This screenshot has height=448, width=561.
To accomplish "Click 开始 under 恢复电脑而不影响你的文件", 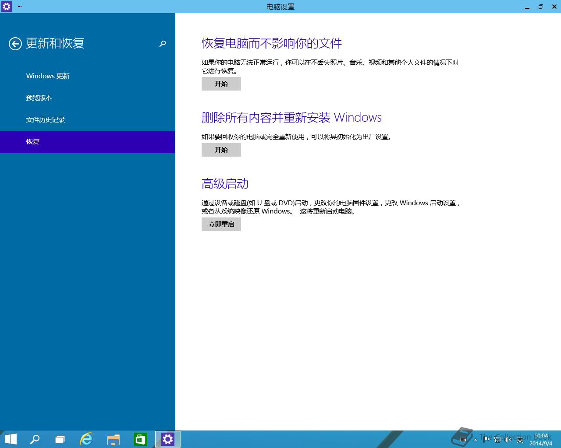I will pos(221,84).
